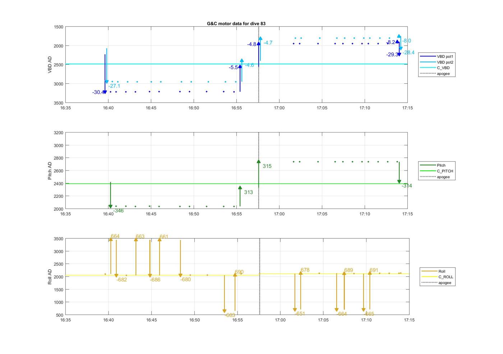Click the '17:10' tick under the Roll plot
Screen dimensions: 503x354
point(366,320)
